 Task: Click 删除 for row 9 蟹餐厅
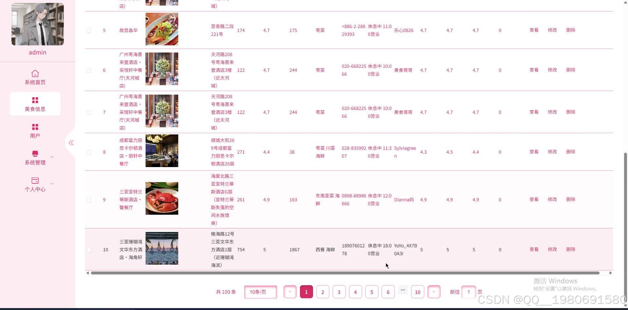(570, 199)
